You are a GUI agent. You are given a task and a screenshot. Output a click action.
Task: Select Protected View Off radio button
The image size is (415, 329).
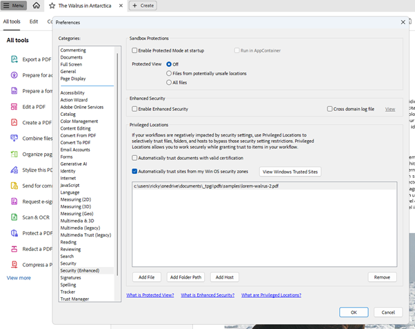[x=169, y=64]
